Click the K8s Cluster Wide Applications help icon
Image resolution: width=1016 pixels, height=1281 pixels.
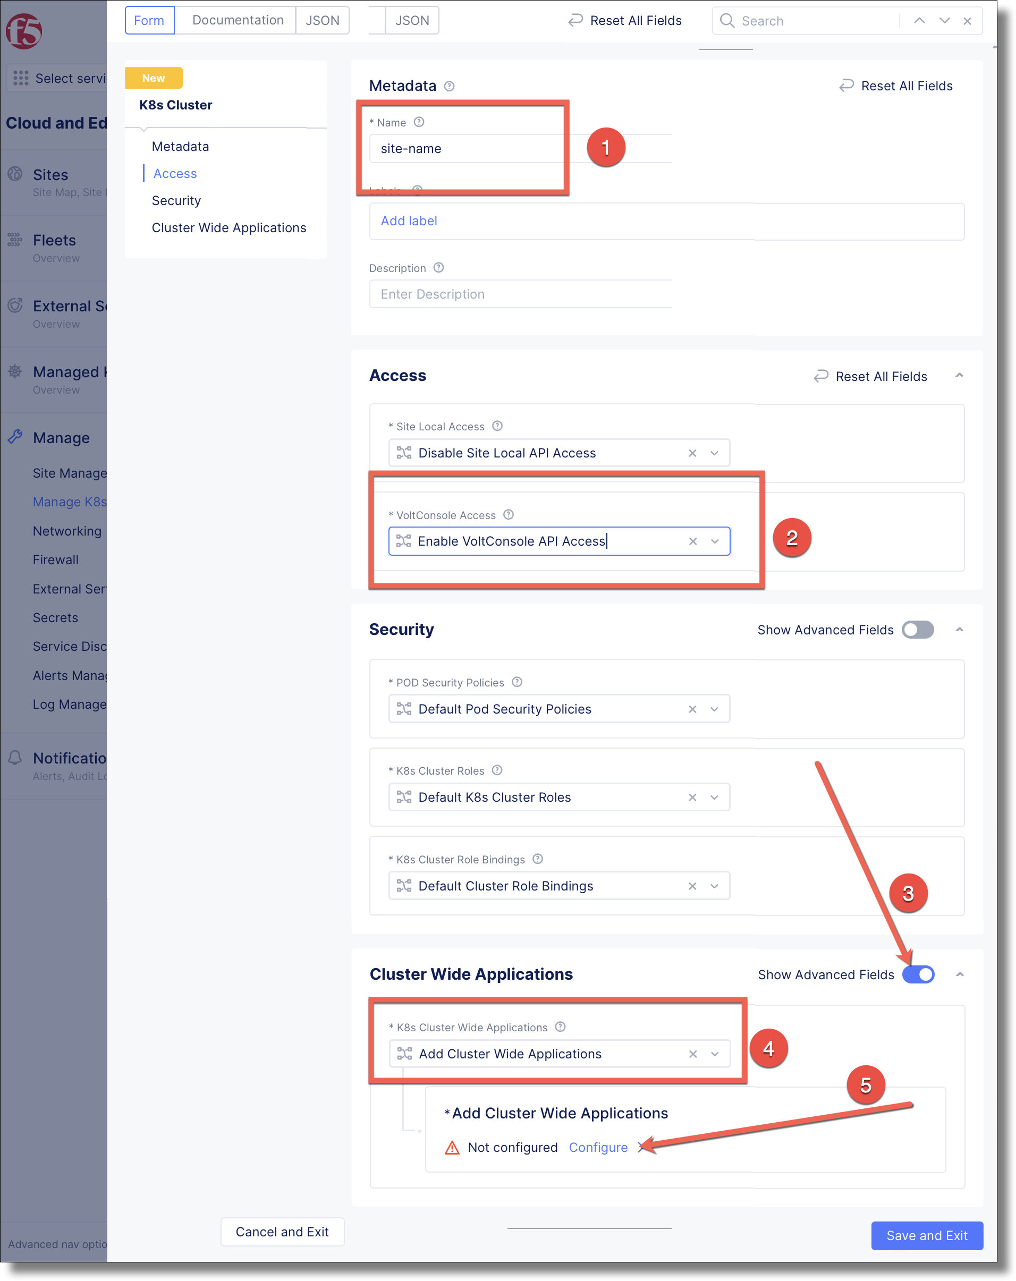pos(560,1027)
